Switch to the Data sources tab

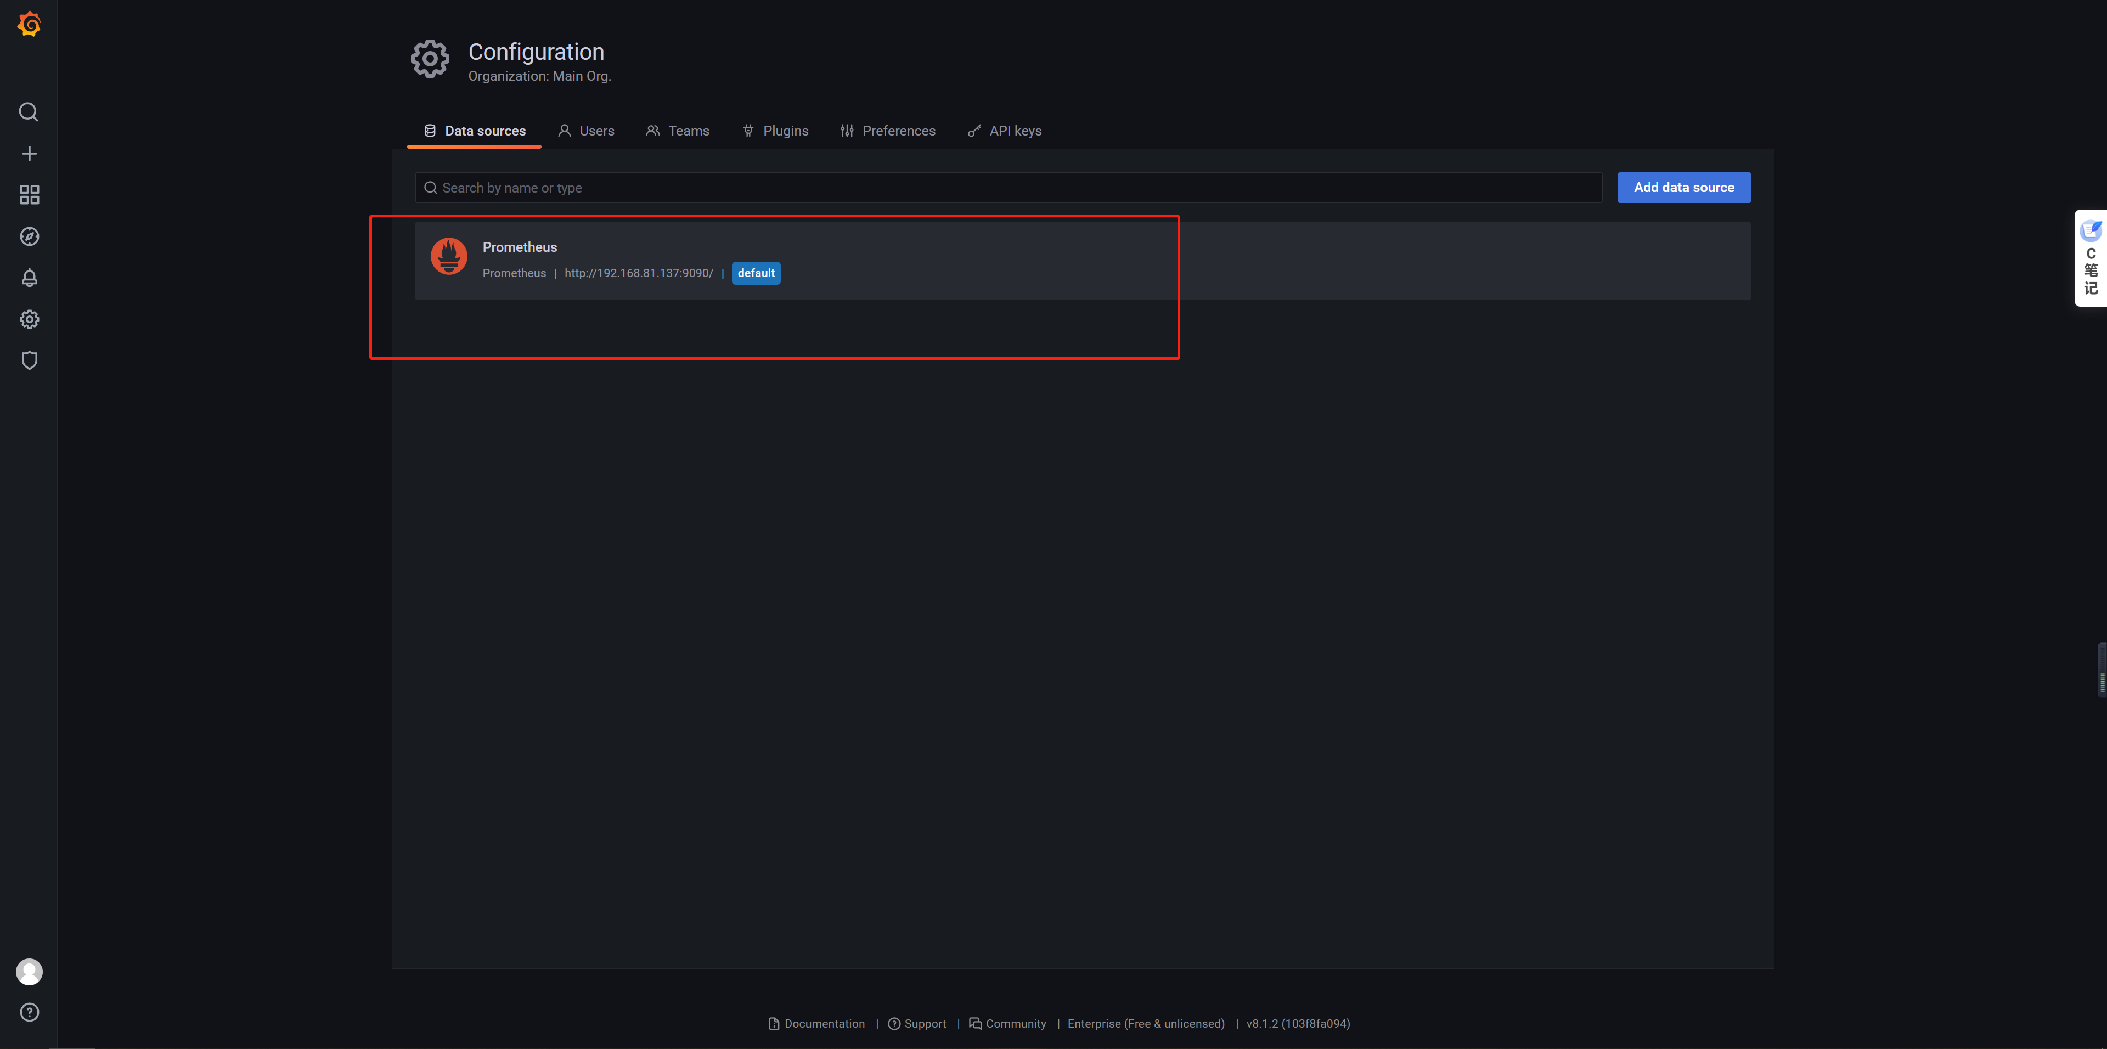tap(475, 131)
